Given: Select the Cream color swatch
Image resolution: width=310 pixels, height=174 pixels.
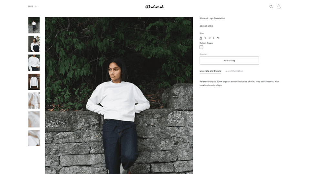Looking at the screenshot, I should (201, 47).
